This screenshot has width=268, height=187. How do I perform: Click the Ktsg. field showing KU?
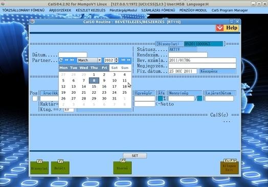pyautogui.click(x=69, y=110)
